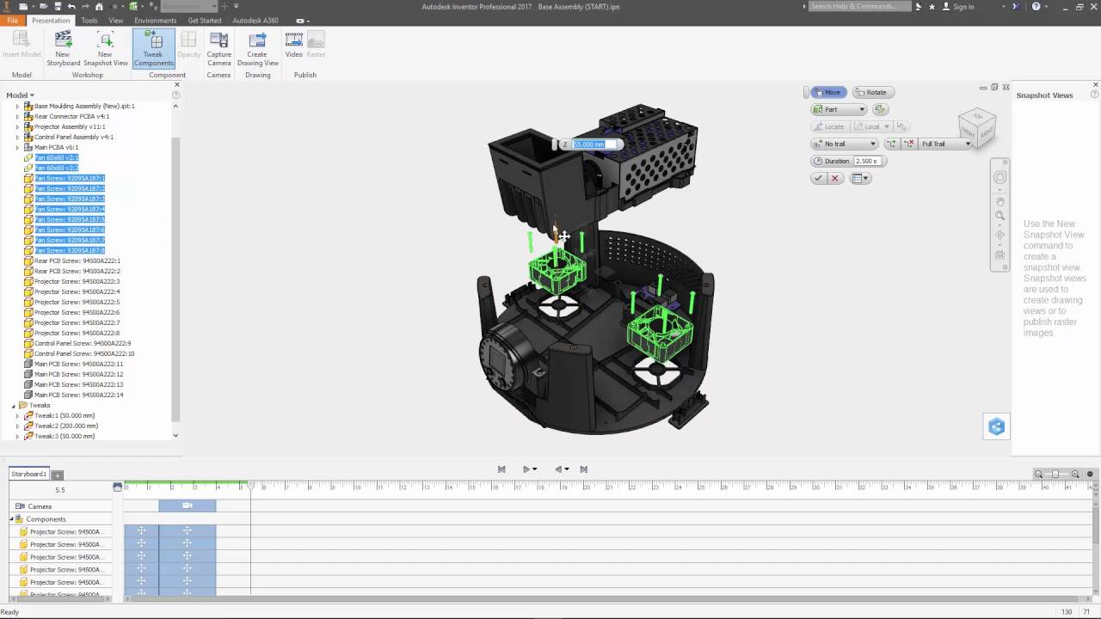The width and height of the screenshot is (1101, 619).
Task: Click the Zoom magnifier in navigation bar
Action: click(x=1000, y=216)
